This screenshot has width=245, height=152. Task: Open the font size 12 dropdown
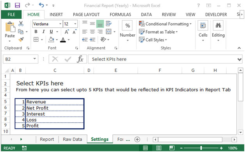(x=75, y=24)
